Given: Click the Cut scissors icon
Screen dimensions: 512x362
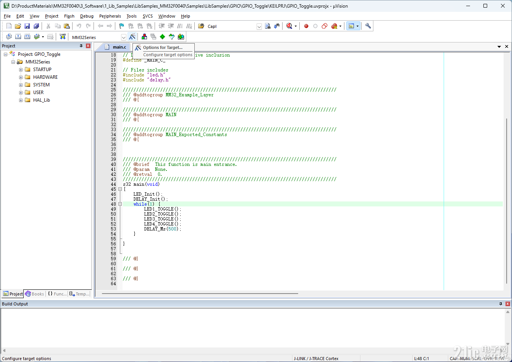Looking at the screenshot, I should (48, 26).
